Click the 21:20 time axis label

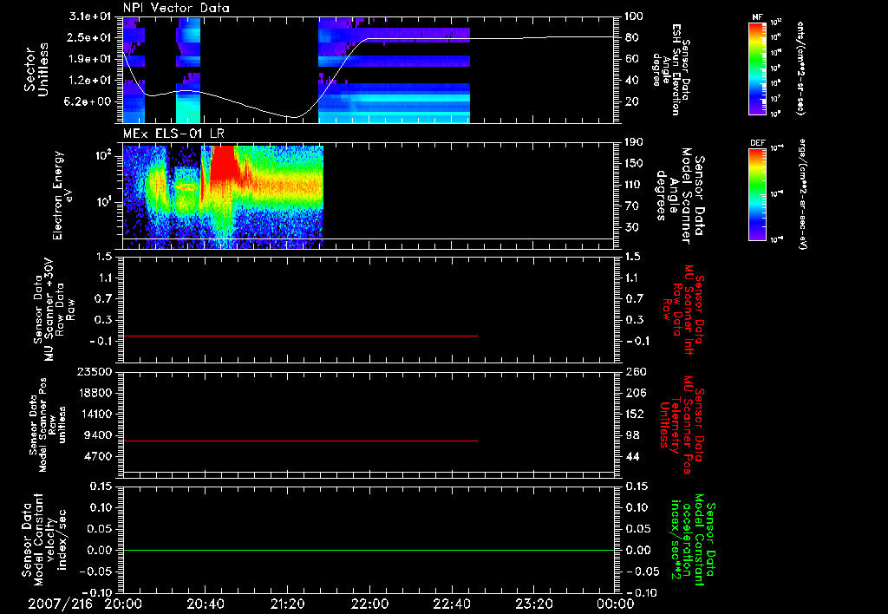click(x=288, y=604)
